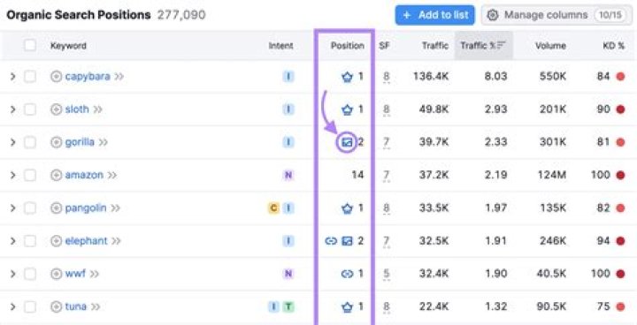Sort by the Keyword column header
The height and width of the screenshot is (325, 637).
(x=68, y=46)
